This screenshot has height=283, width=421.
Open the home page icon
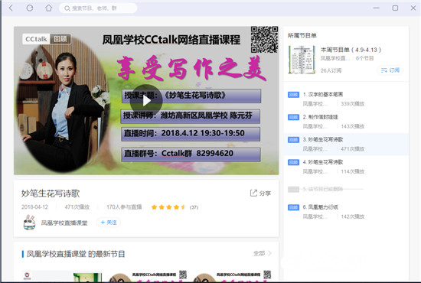pyautogui.click(x=48, y=8)
